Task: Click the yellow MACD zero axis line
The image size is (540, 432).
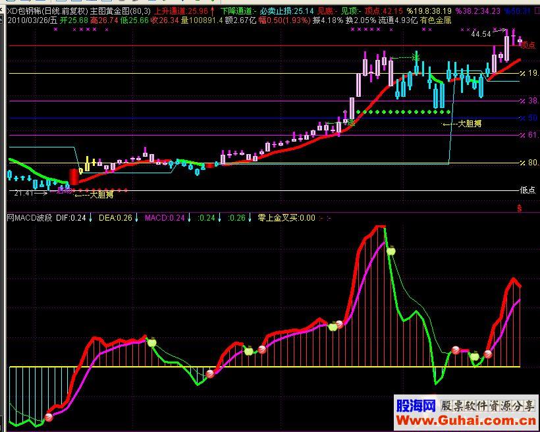Action: click(x=265, y=367)
